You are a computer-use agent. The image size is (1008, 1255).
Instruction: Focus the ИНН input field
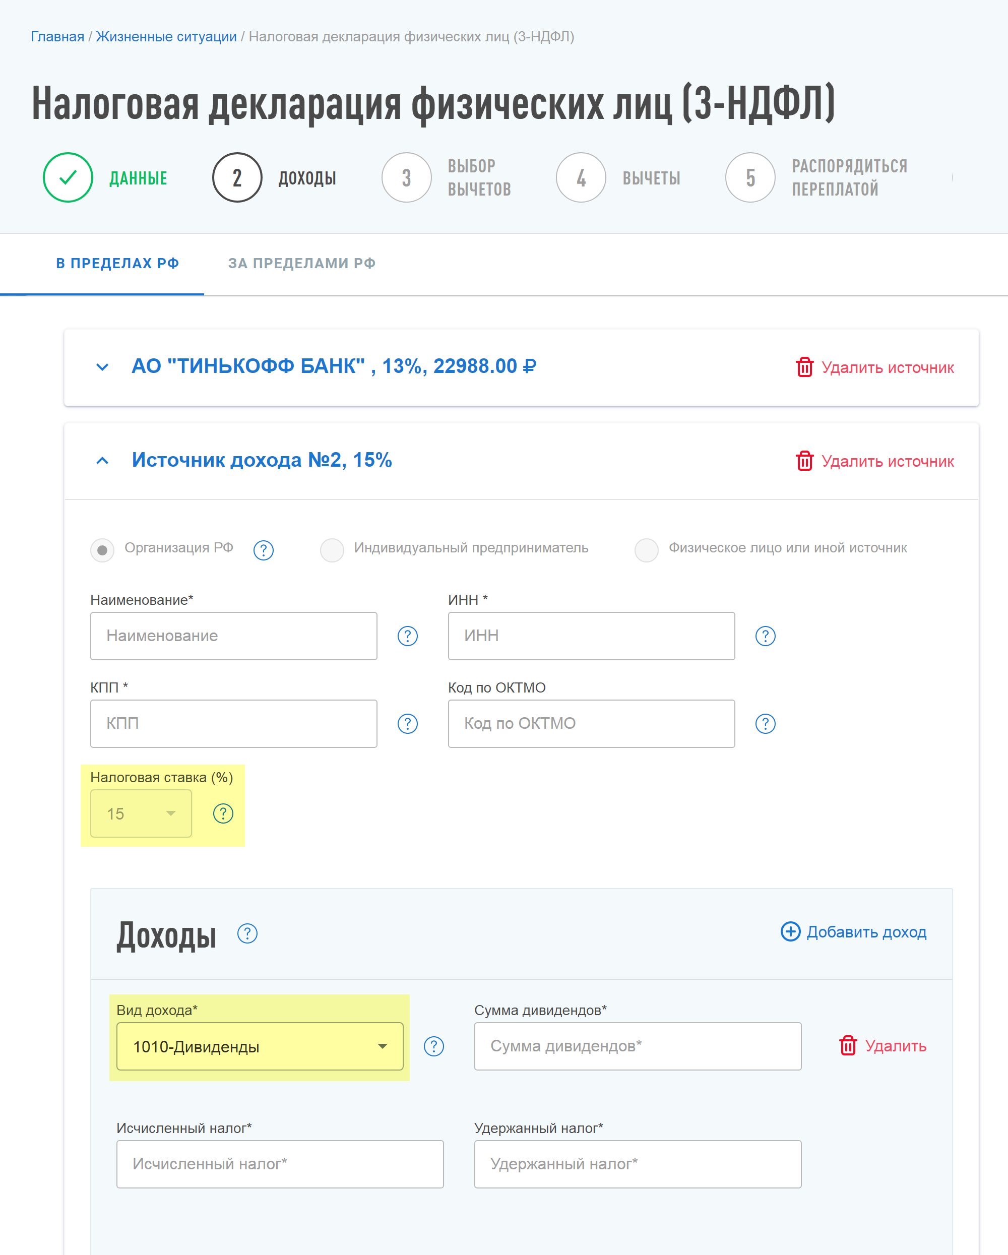tap(591, 636)
